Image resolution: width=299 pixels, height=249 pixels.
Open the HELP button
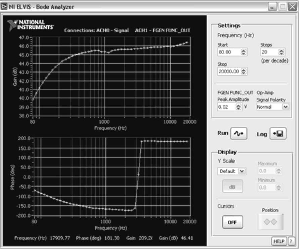(279, 241)
